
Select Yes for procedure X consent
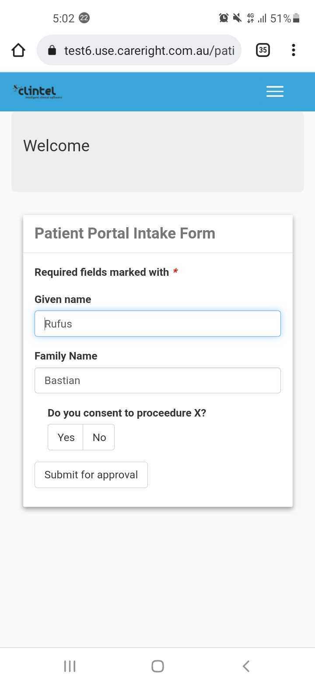pos(66,437)
